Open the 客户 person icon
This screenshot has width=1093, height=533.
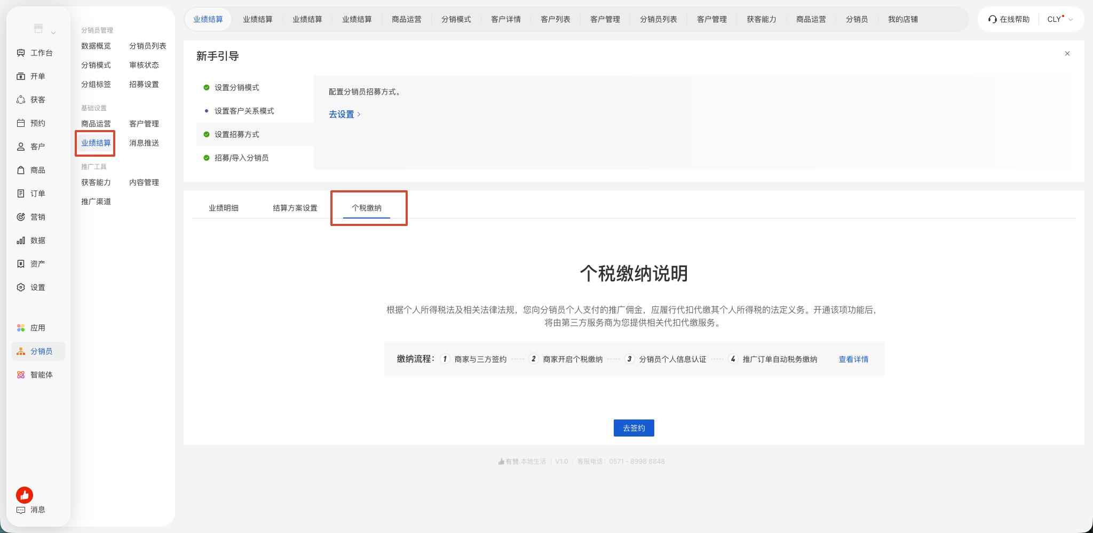click(x=21, y=147)
